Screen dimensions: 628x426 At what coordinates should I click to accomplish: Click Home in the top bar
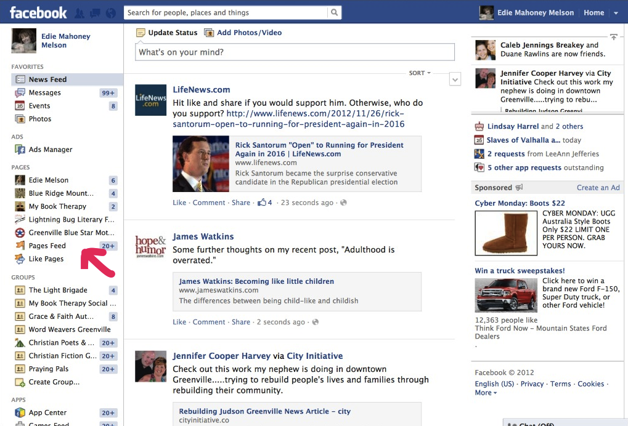(x=593, y=13)
